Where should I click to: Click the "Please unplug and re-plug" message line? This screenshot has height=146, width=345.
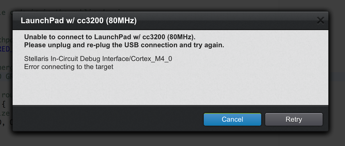click(124, 45)
